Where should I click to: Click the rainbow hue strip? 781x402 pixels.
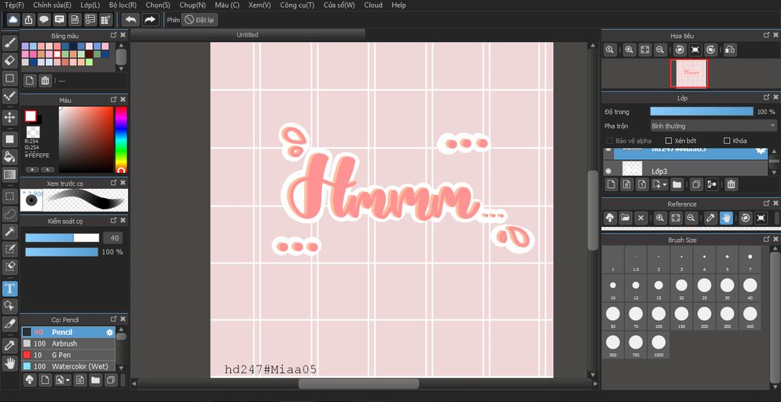pyautogui.click(x=121, y=139)
